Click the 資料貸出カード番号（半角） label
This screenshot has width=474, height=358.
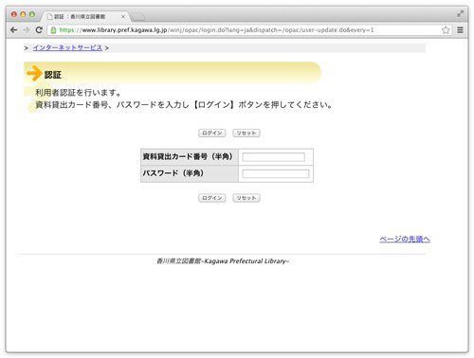pos(188,156)
